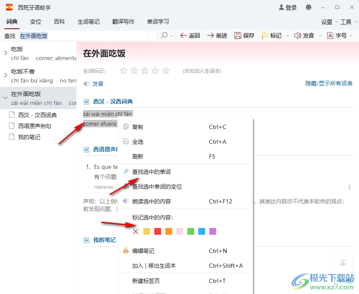Choose 全选 in context menu

click(x=185, y=142)
